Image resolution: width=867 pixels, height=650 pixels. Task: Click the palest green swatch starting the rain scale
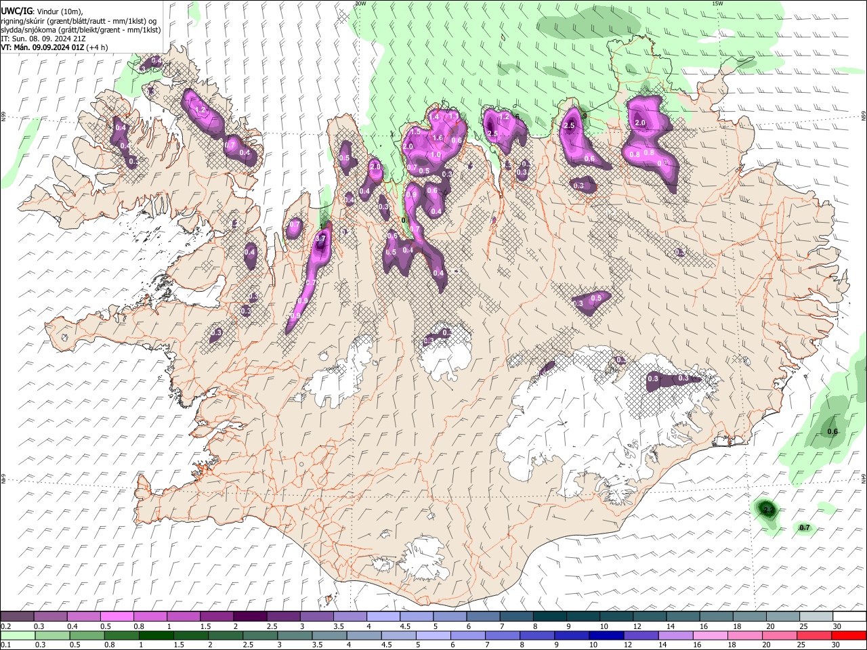(x=18, y=634)
